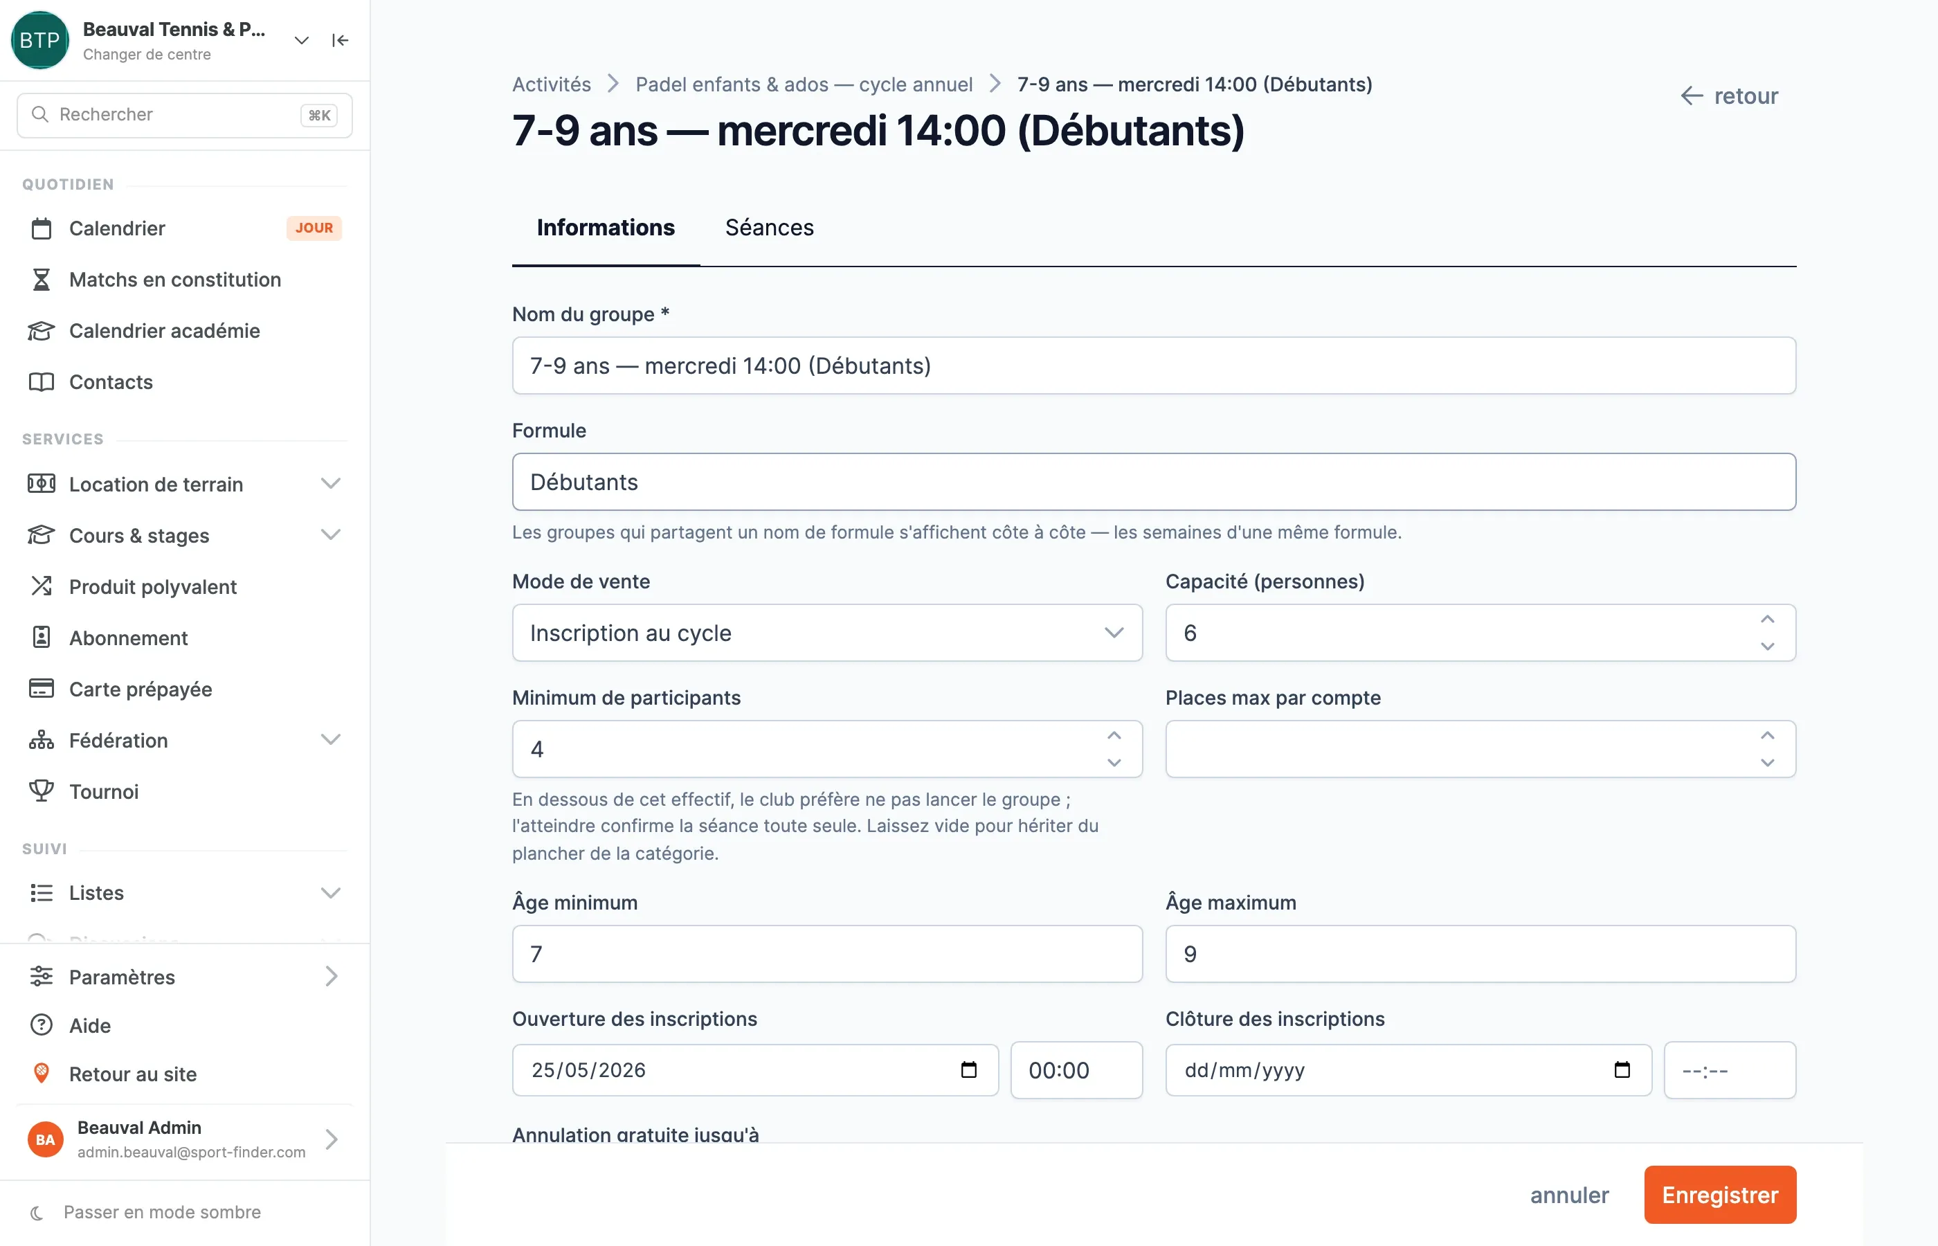Click the Listes list icon
The width and height of the screenshot is (1938, 1246).
pyautogui.click(x=42, y=892)
